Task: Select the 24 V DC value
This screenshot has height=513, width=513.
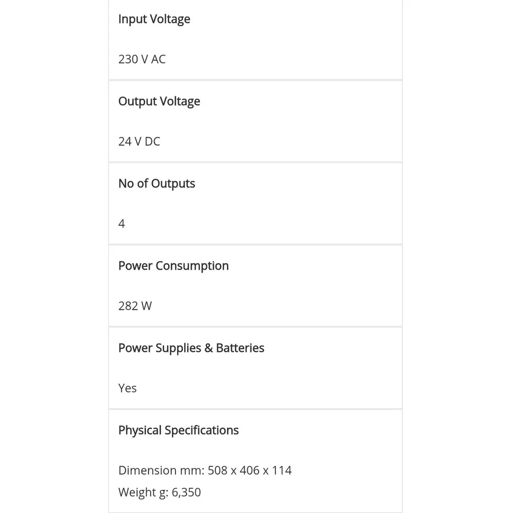Action: [139, 142]
